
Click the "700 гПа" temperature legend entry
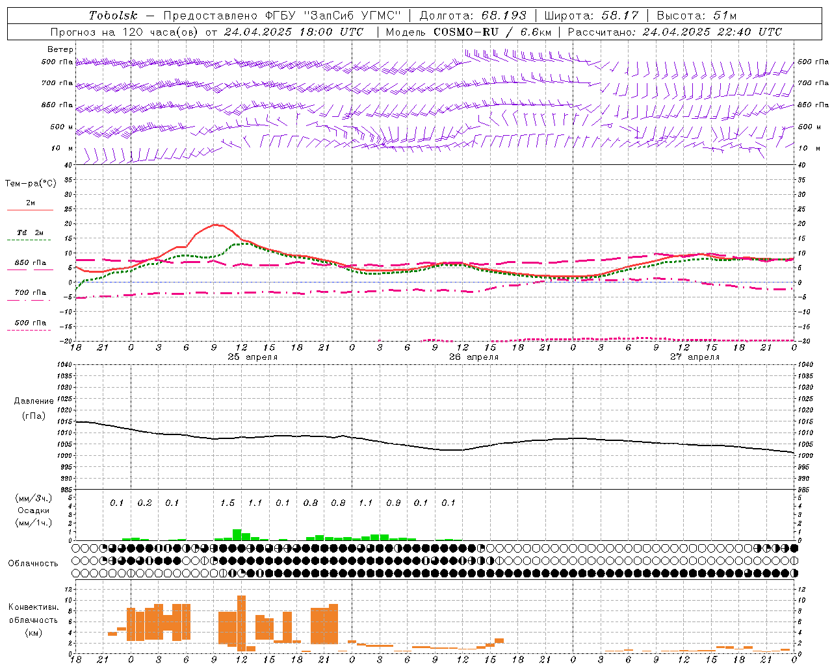click(x=31, y=293)
